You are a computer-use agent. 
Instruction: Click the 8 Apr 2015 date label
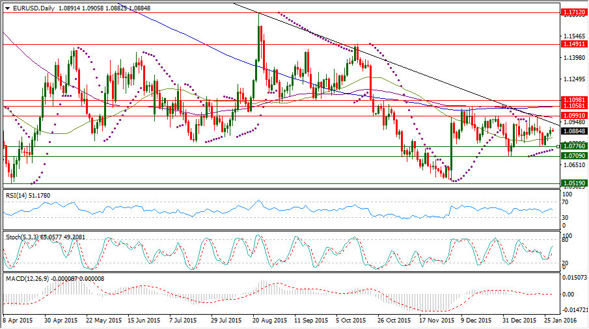coord(18,321)
